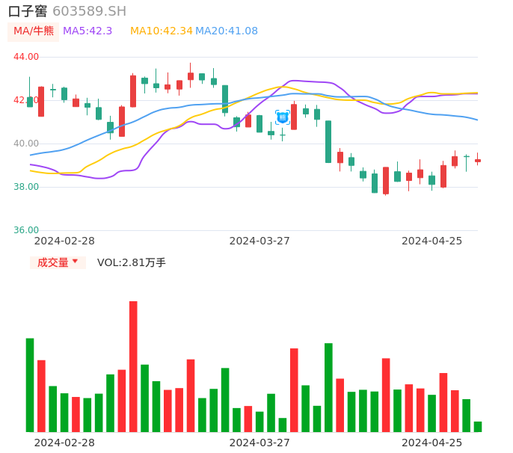Click the 2024-04-25 date under the volume chart
Screen dimensions: 513x453
pos(432,443)
